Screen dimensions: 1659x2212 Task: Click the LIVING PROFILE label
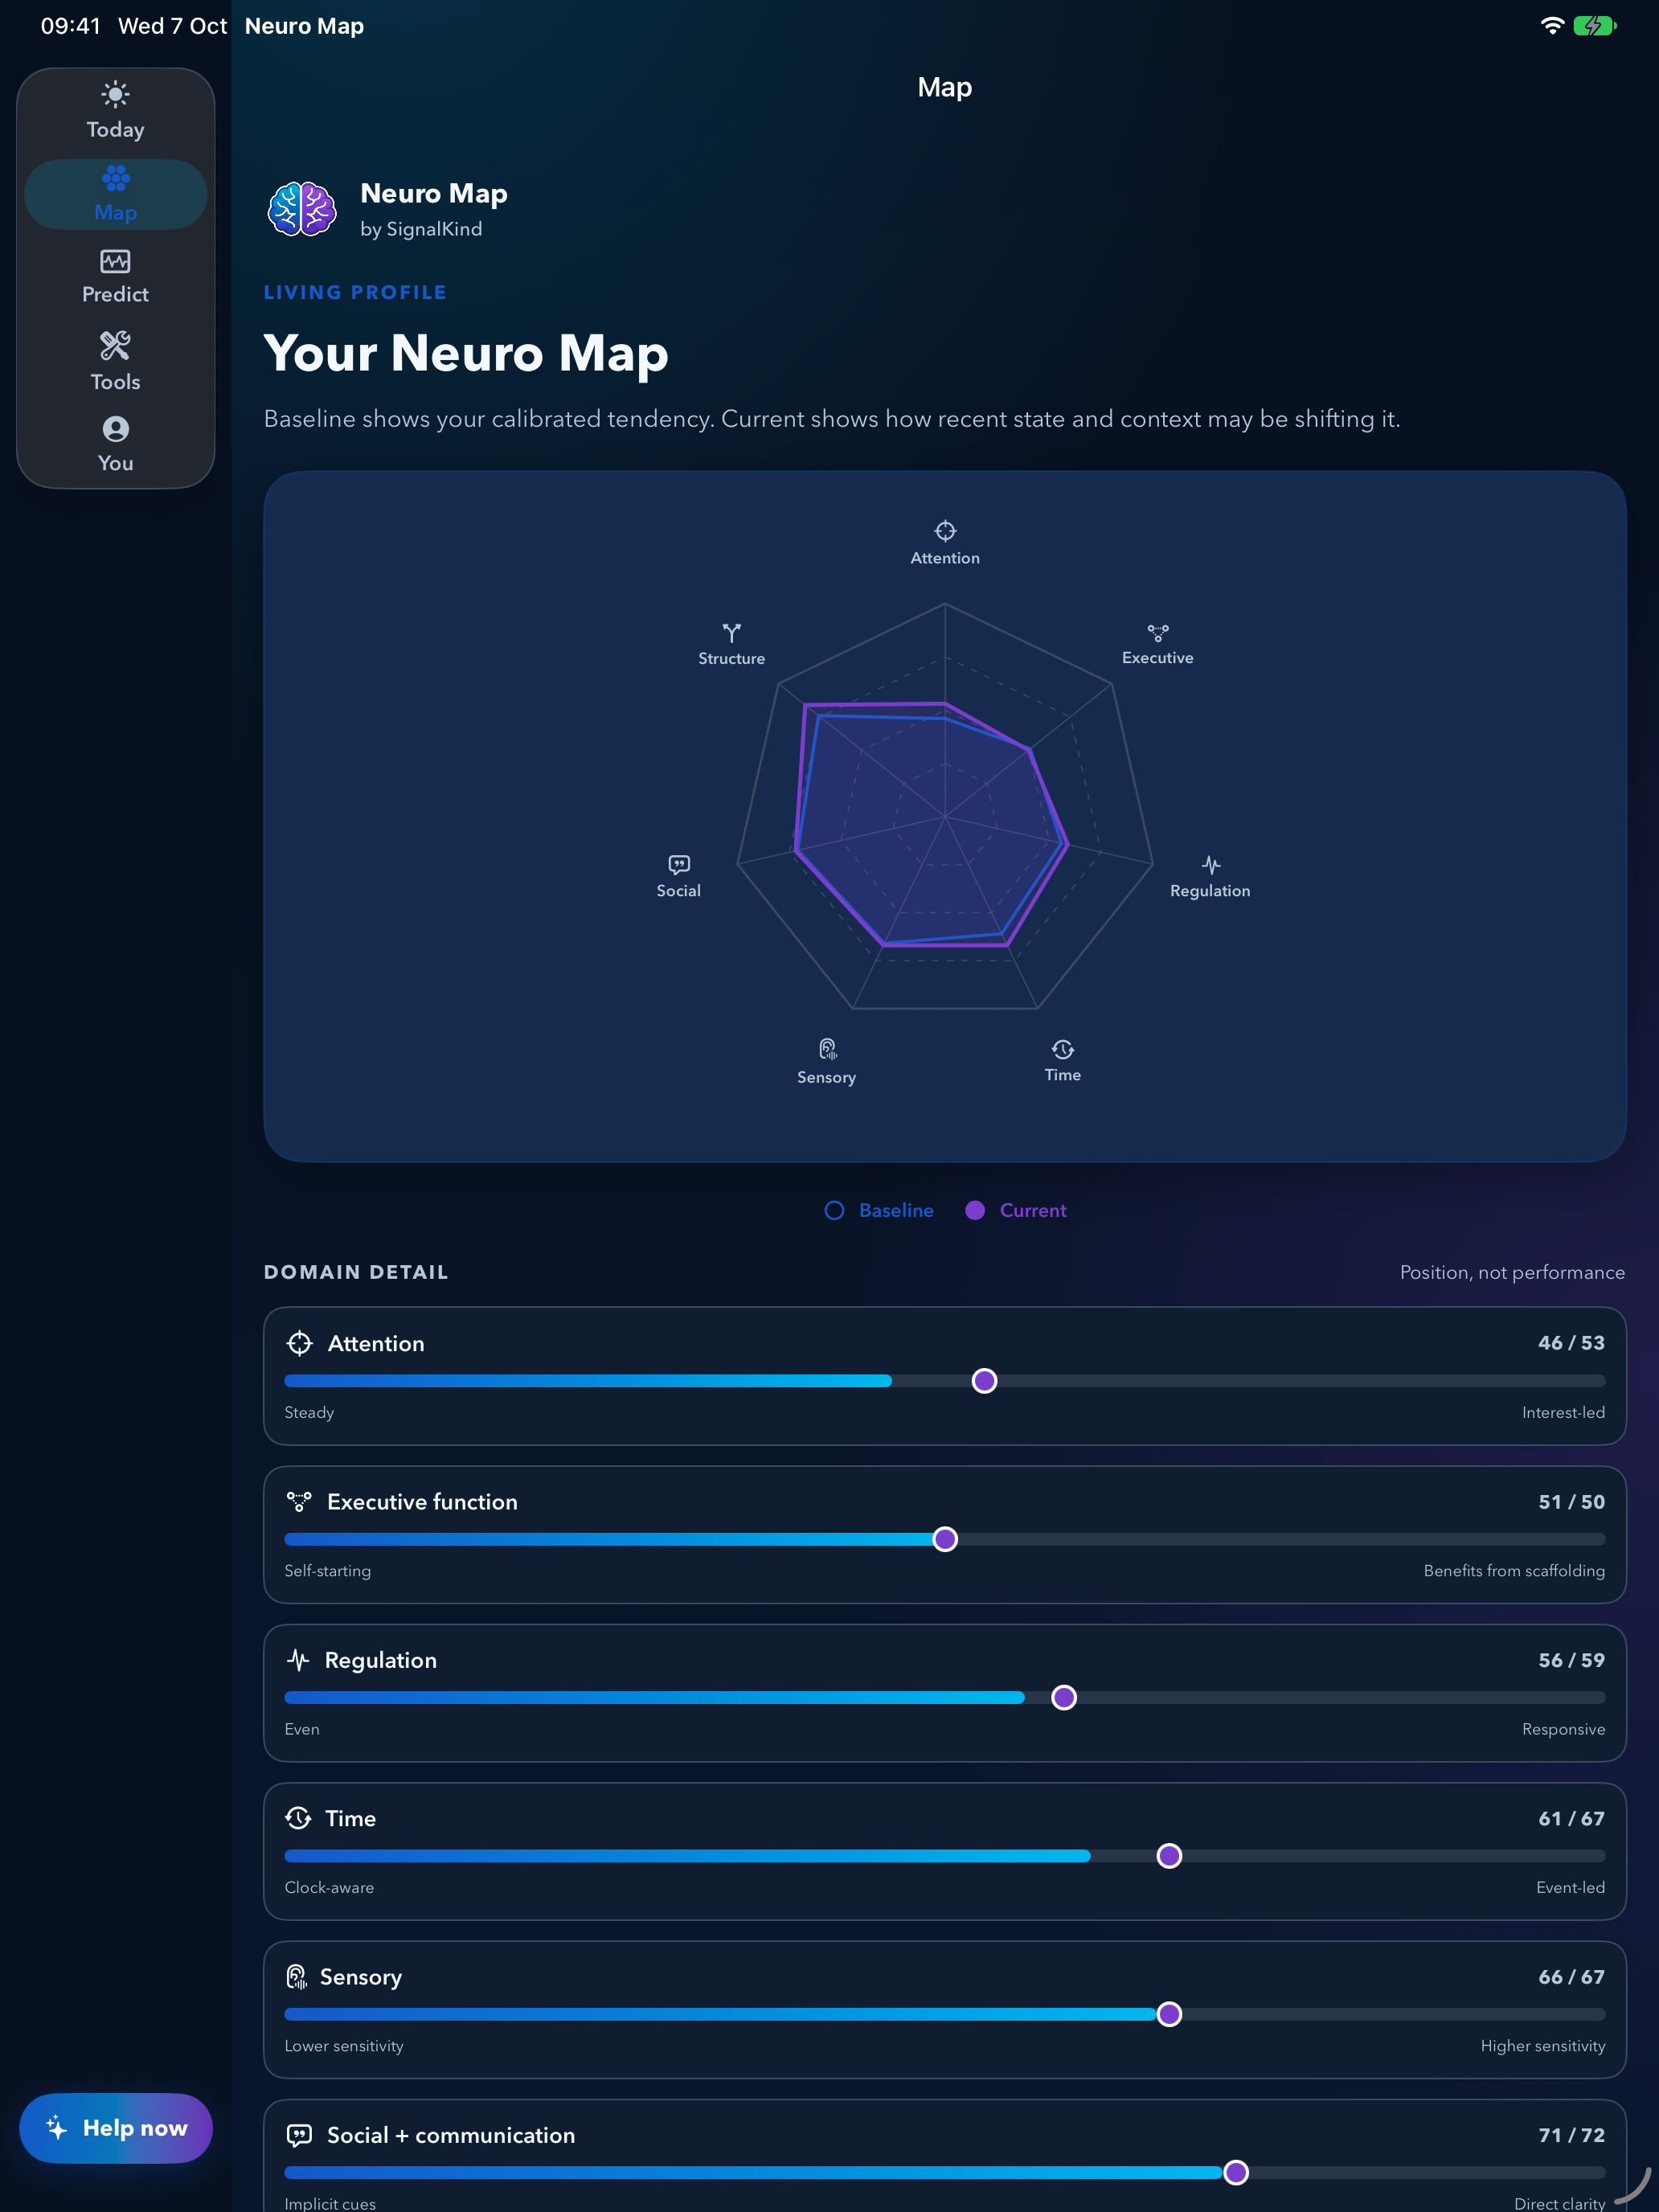pyautogui.click(x=355, y=292)
